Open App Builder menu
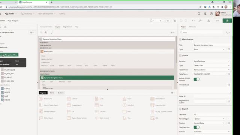Viewport: 240px width, 135px height. tap(10, 14)
